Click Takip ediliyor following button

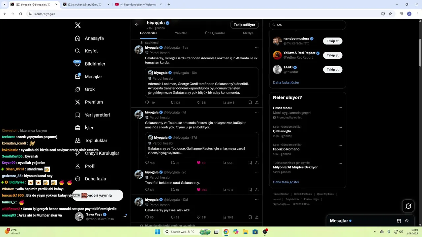coord(244,25)
